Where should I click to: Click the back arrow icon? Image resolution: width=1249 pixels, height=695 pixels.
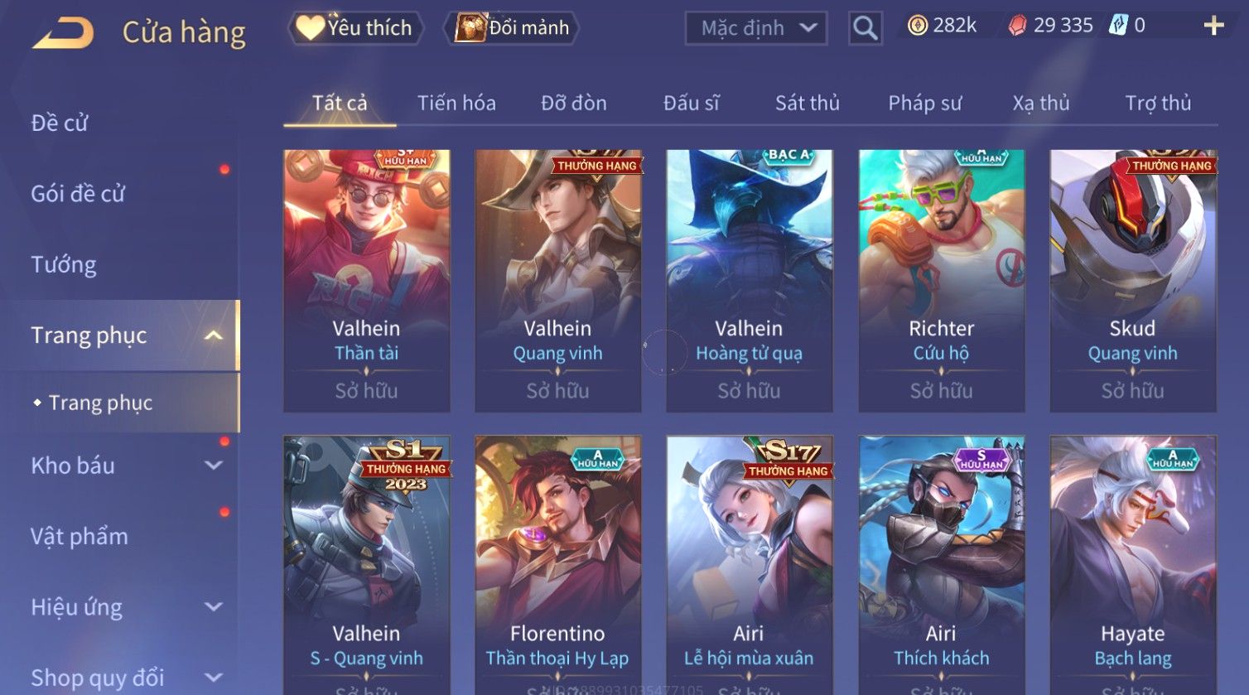(63, 33)
